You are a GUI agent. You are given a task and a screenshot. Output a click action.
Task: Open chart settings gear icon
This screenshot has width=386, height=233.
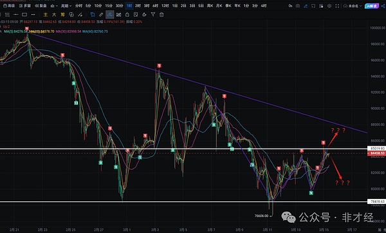point(329,6)
